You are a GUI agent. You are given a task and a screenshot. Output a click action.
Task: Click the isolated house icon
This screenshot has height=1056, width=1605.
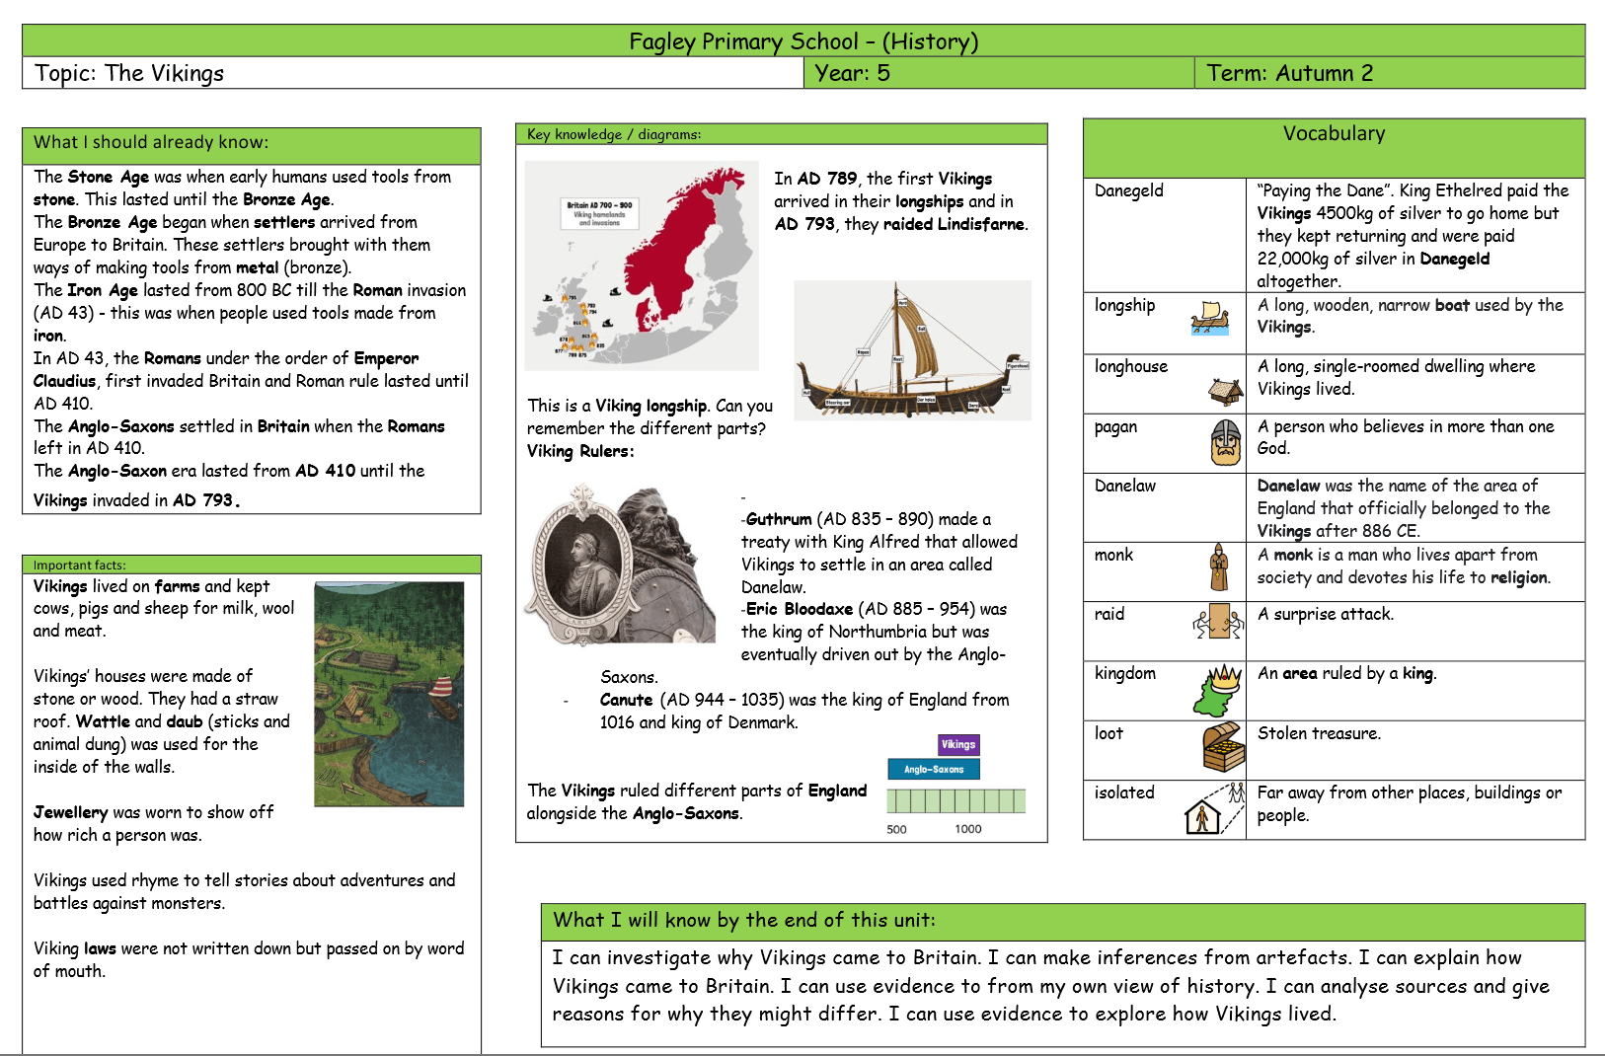click(x=1214, y=809)
